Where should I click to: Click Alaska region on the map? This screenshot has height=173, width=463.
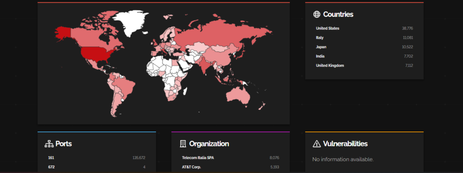[x=63, y=33]
